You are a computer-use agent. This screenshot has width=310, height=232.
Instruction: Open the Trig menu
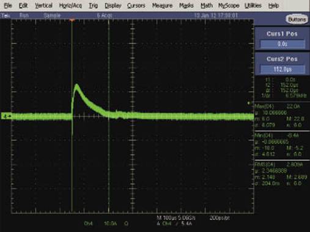(93, 6)
